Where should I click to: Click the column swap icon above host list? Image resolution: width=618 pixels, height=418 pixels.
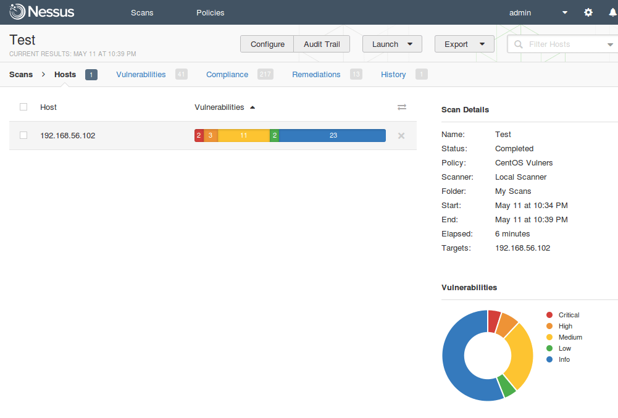click(401, 107)
